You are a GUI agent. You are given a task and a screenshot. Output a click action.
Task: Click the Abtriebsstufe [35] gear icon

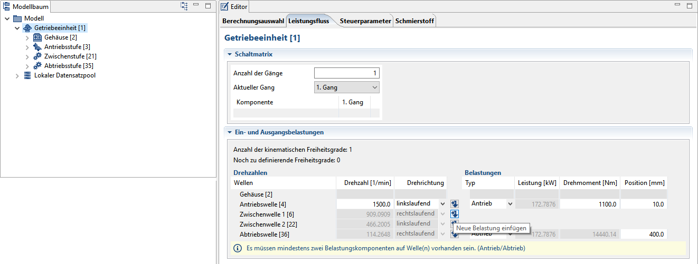pyautogui.click(x=37, y=66)
